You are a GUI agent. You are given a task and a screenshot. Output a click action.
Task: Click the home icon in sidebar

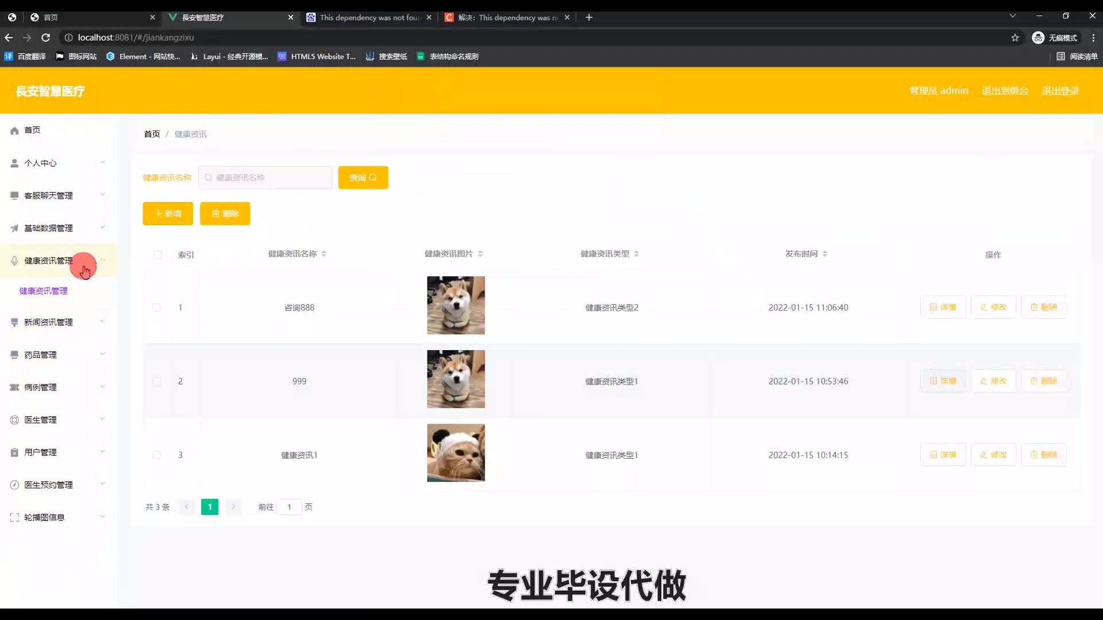pos(14,131)
